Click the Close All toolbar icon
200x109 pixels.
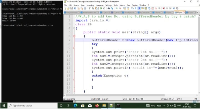click(82, 8)
